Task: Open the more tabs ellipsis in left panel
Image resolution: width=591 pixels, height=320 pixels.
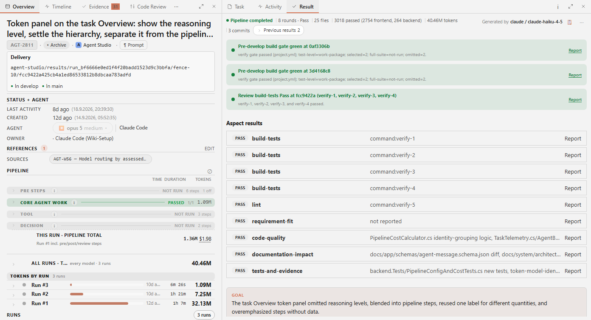Action: [x=176, y=7]
